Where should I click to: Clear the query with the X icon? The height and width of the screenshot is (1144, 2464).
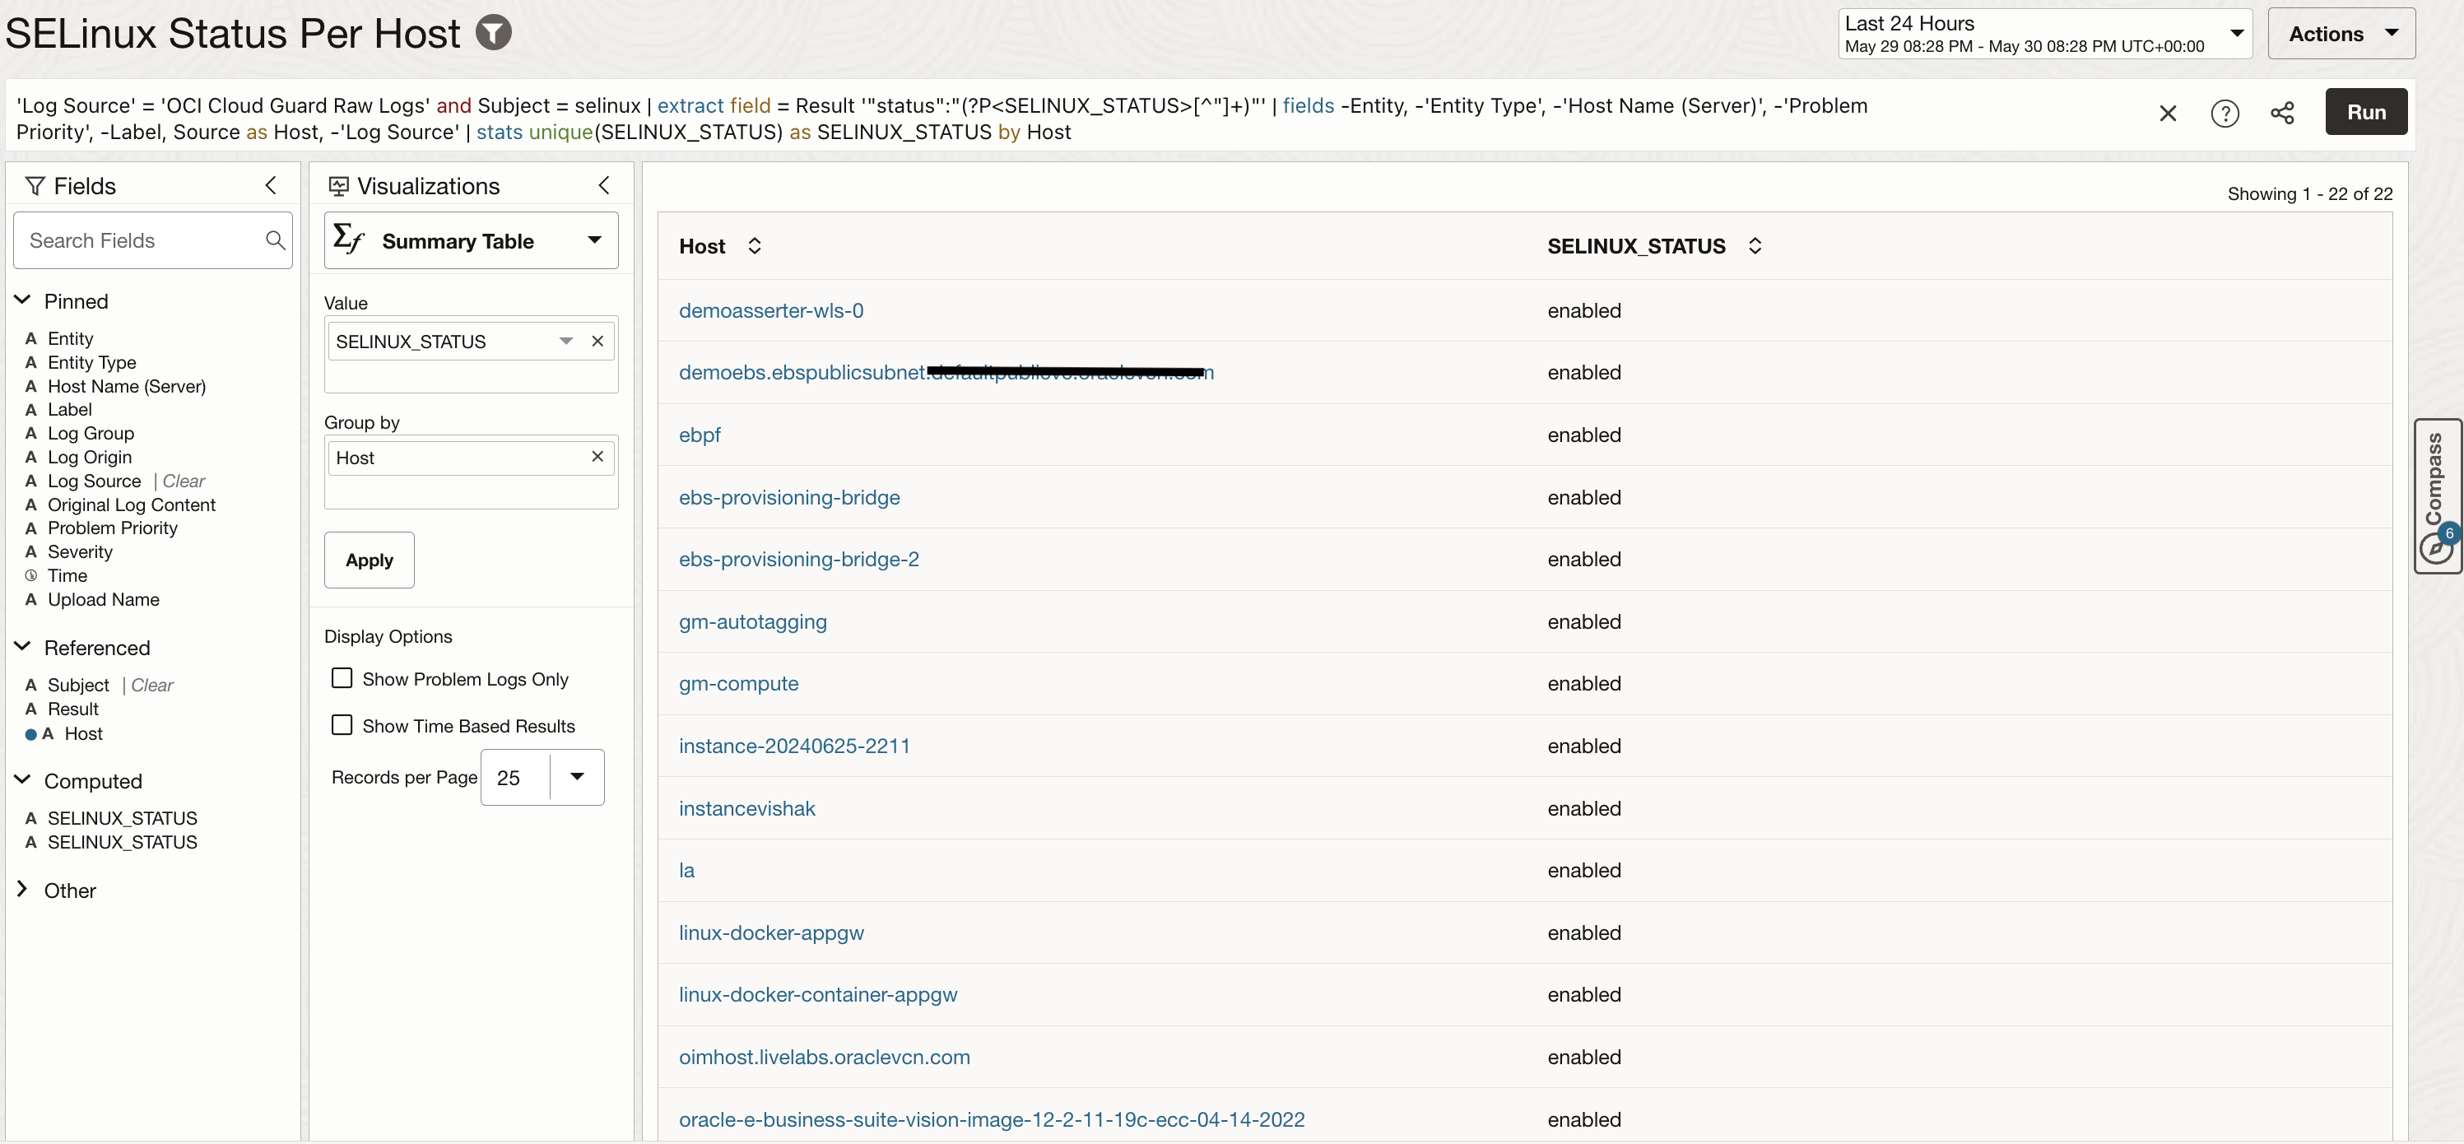click(2168, 114)
